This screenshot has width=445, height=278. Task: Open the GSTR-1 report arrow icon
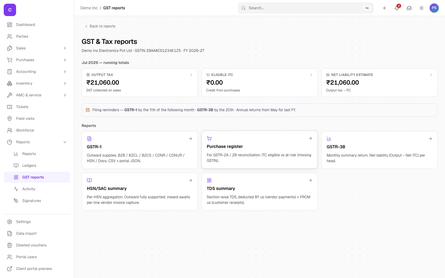coord(190,139)
